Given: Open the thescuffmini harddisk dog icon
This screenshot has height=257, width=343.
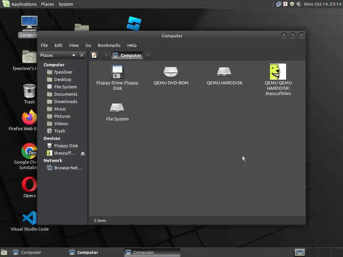Looking at the screenshot, I should (278, 72).
